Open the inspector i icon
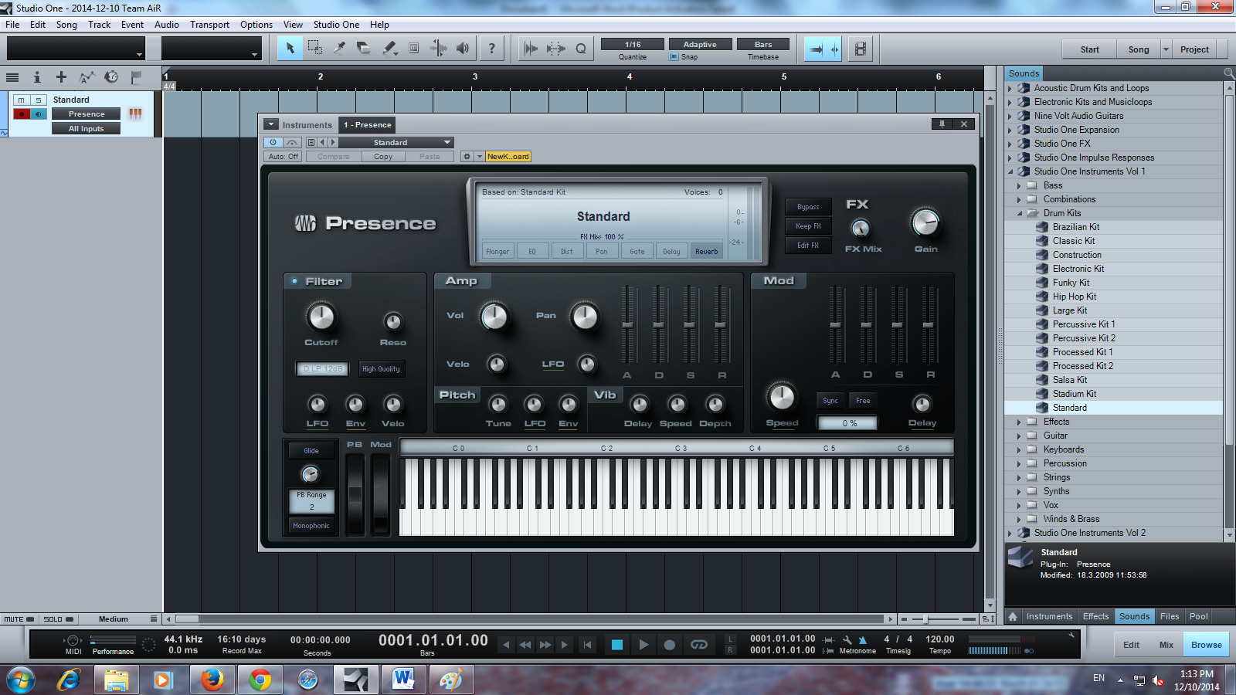 (36, 77)
